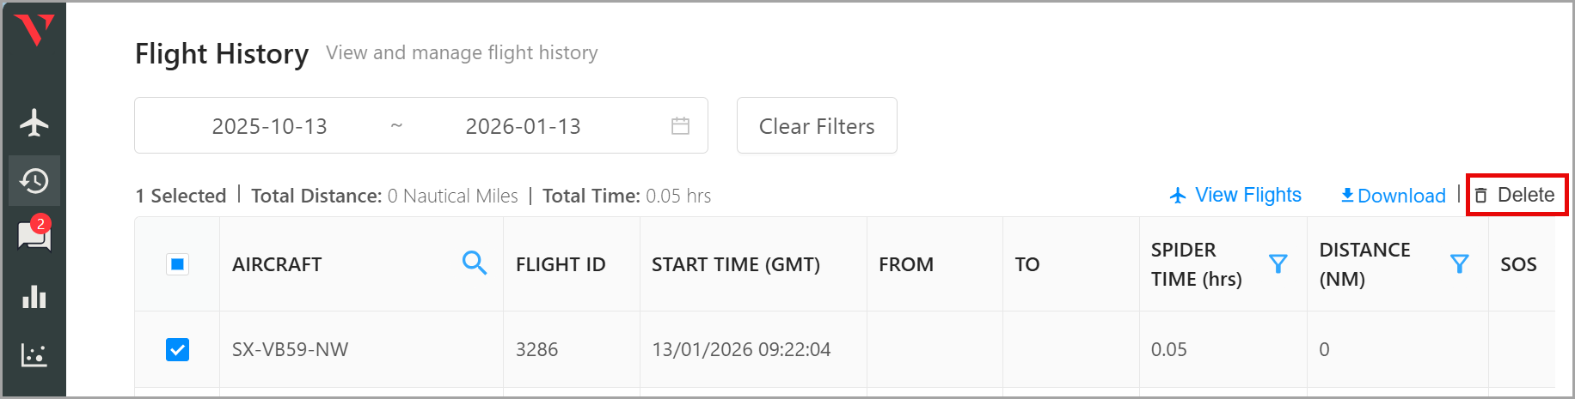Open Distance (NM) filter dropdown
Viewport: 1575px width, 399px height.
[1459, 263]
